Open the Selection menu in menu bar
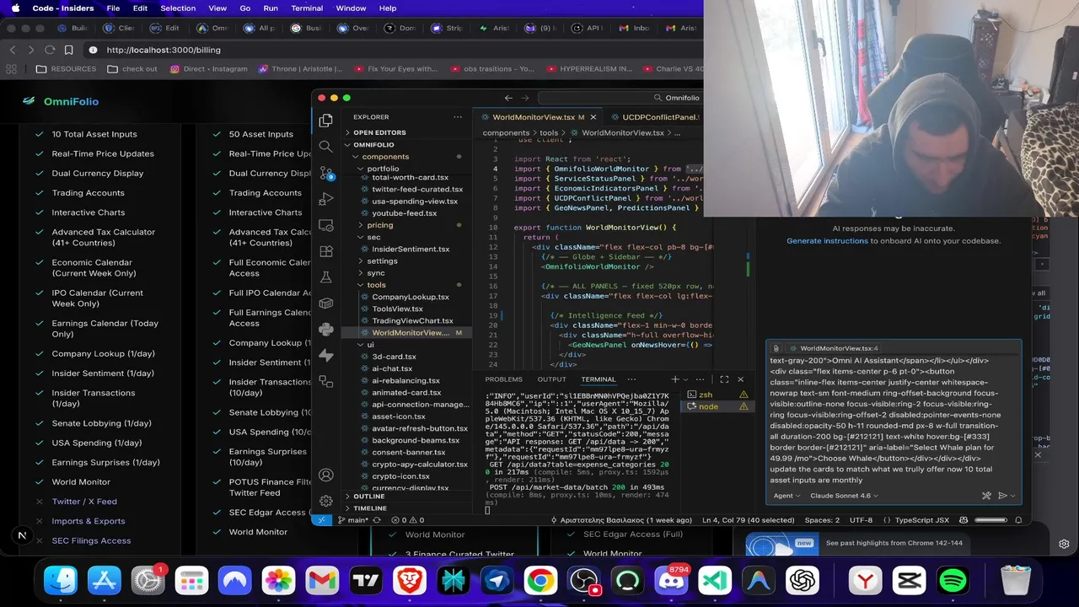1079x607 pixels. pyautogui.click(x=178, y=8)
